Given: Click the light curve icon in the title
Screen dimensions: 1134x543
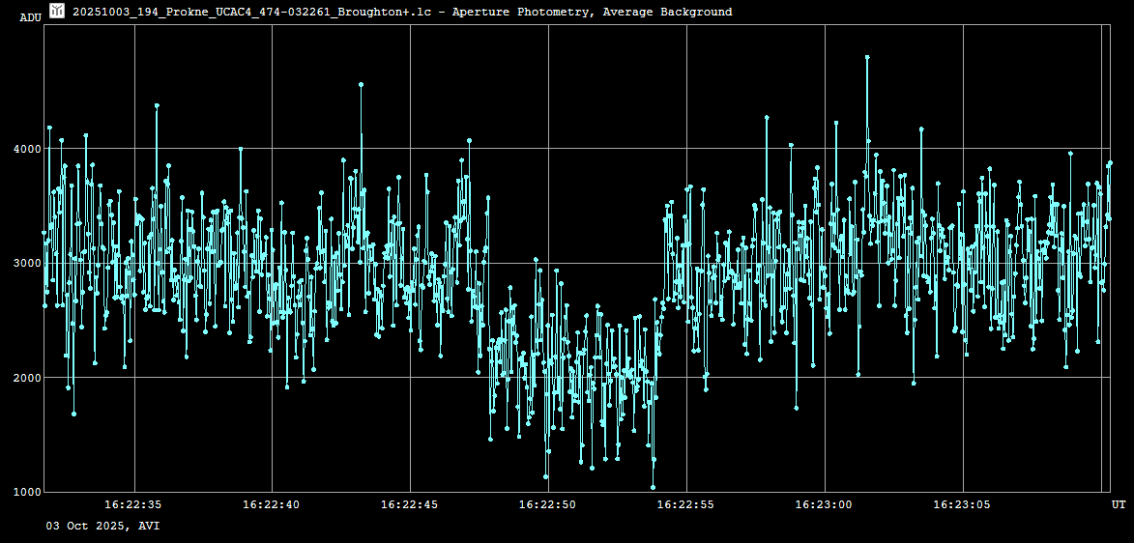Looking at the screenshot, I should pyautogui.click(x=57, y=11).
